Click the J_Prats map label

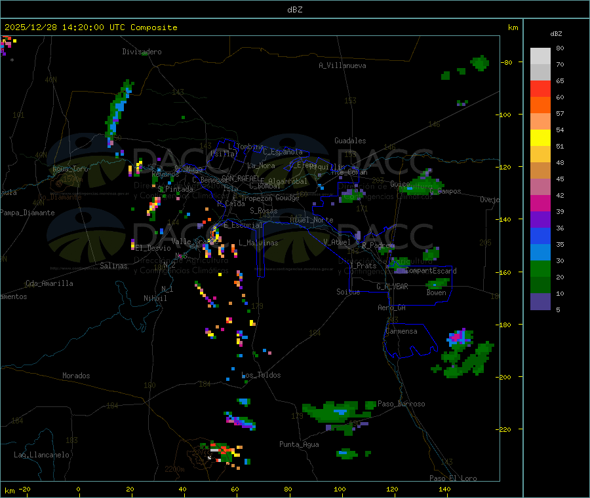[x=363, y=265]
